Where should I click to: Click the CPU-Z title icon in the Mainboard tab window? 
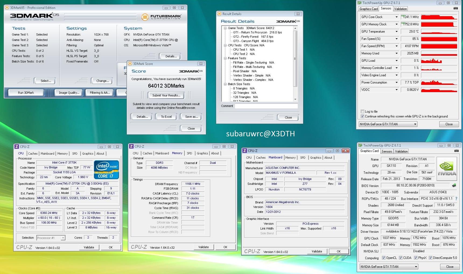pyautogui.click(x=245, y=151)
